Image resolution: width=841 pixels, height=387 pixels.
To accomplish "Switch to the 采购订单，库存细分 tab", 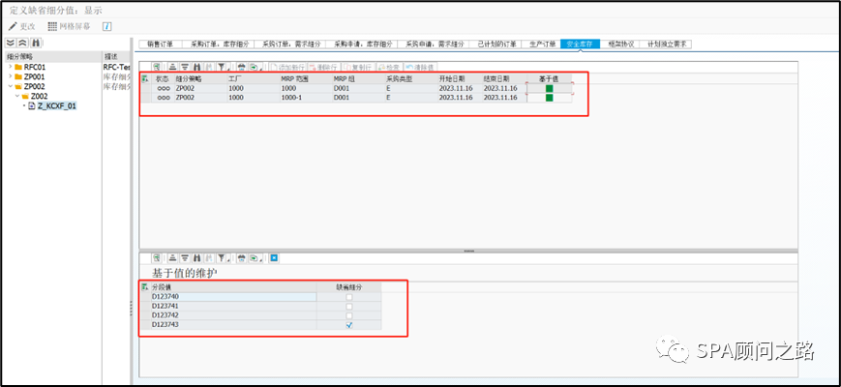I will point(218,45).
